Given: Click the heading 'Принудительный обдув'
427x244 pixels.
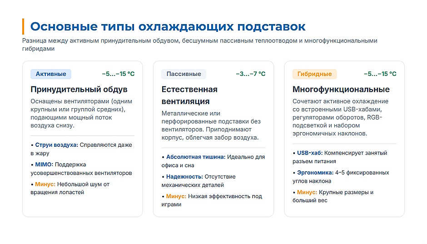Looking at the screenshot, I should tap(79, 90).
